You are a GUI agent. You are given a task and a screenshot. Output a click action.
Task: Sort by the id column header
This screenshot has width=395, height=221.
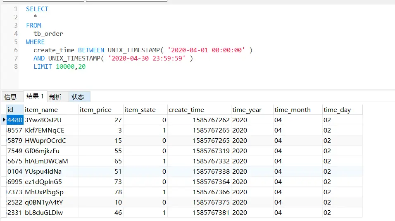click(x=15, y=110)
